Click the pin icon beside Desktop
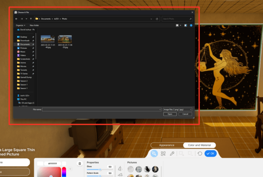 [x=33, y=37]
